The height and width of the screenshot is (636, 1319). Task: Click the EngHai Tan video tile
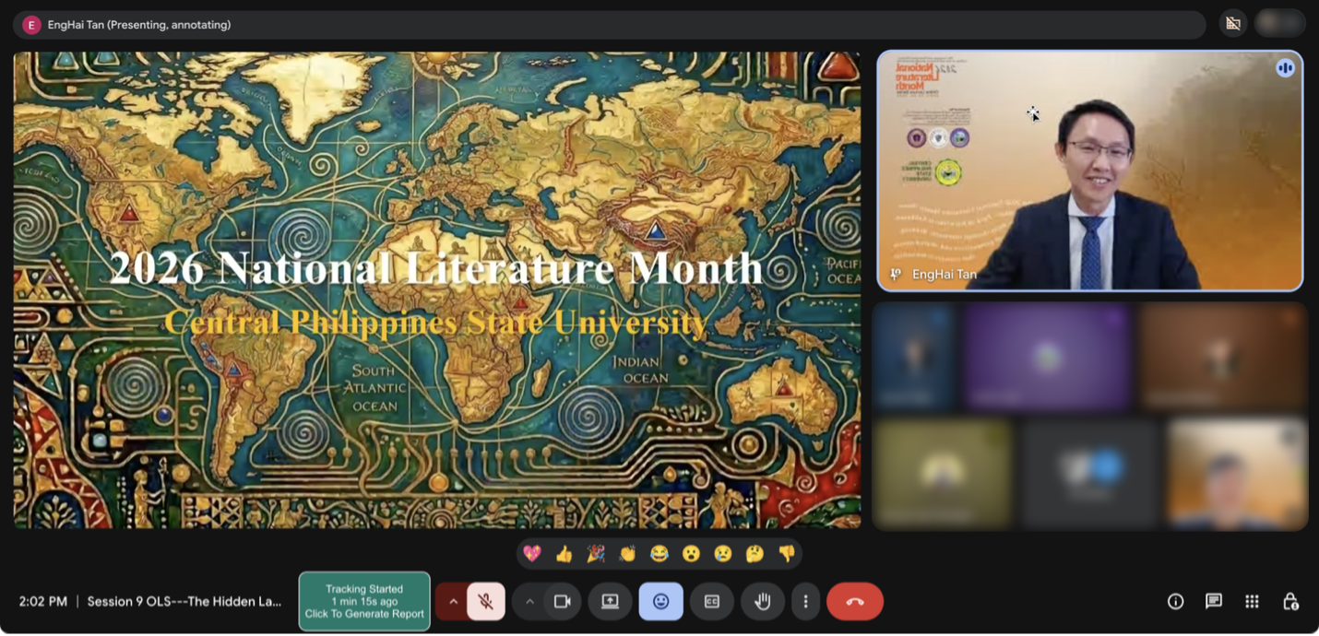tap(1089, 171)
